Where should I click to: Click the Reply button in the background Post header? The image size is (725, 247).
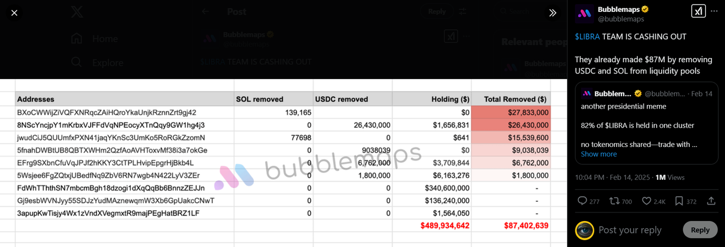click(437, 11)
